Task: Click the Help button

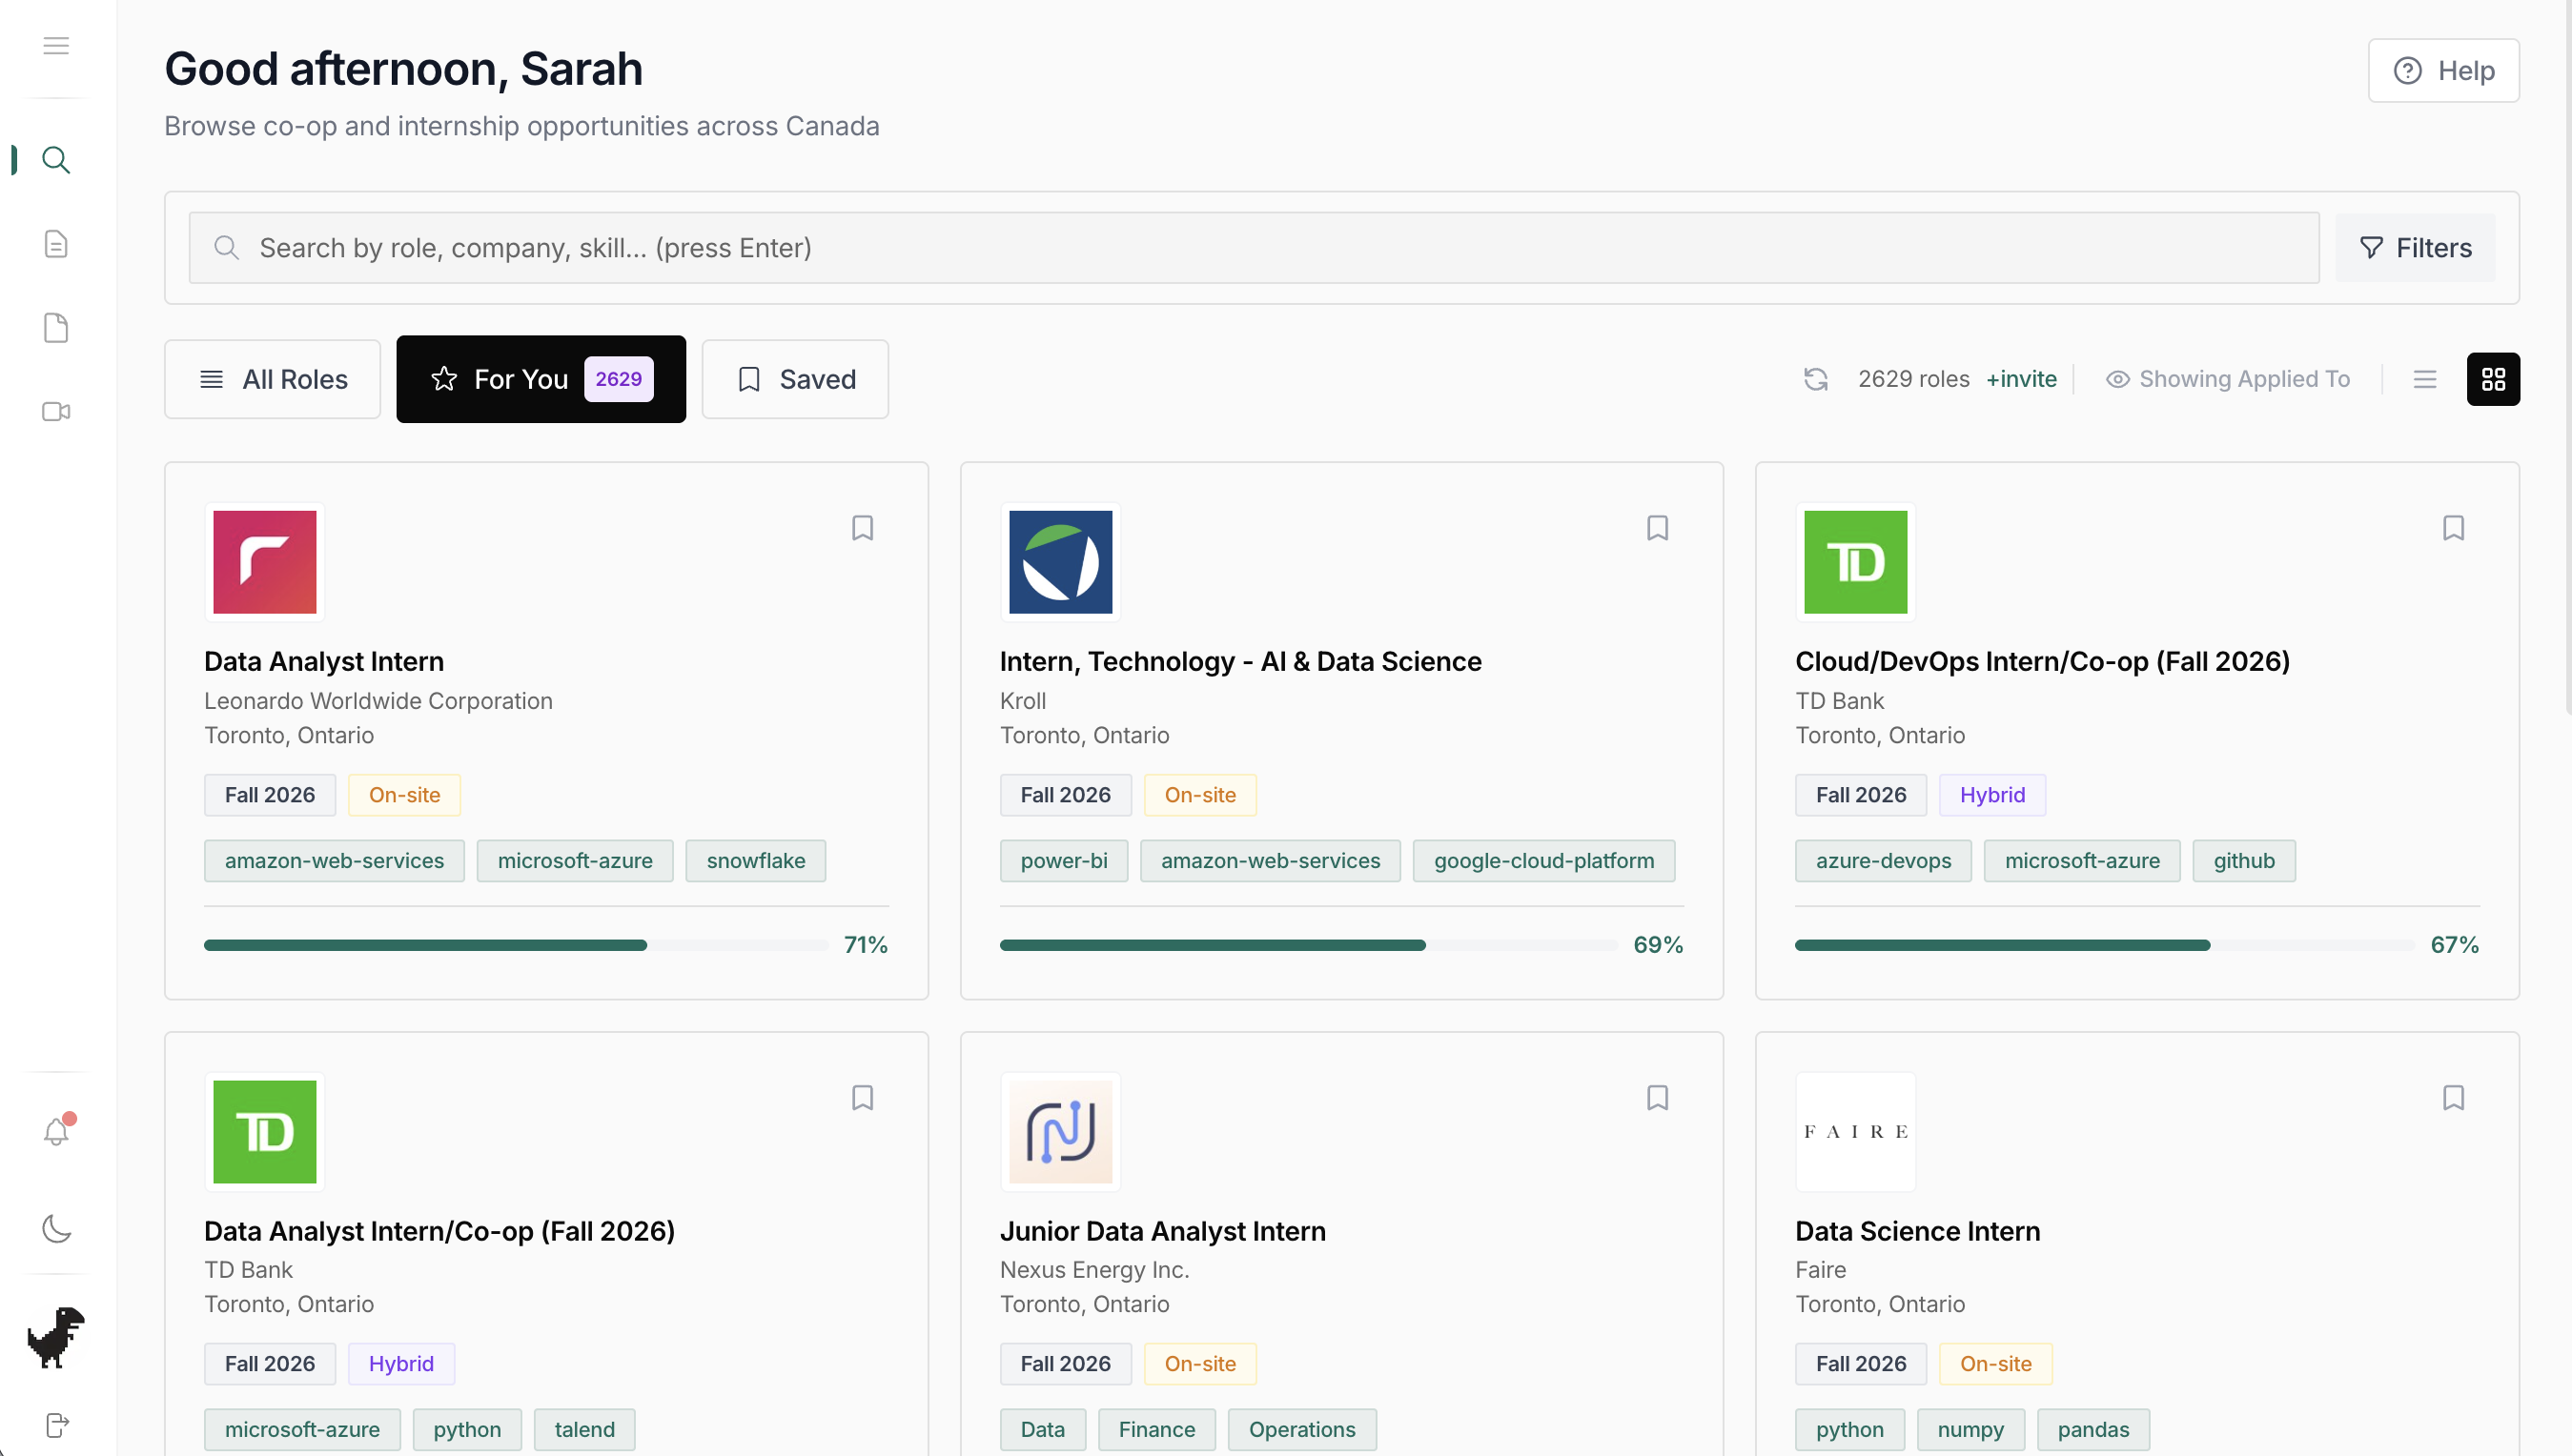Action: 2443,71
